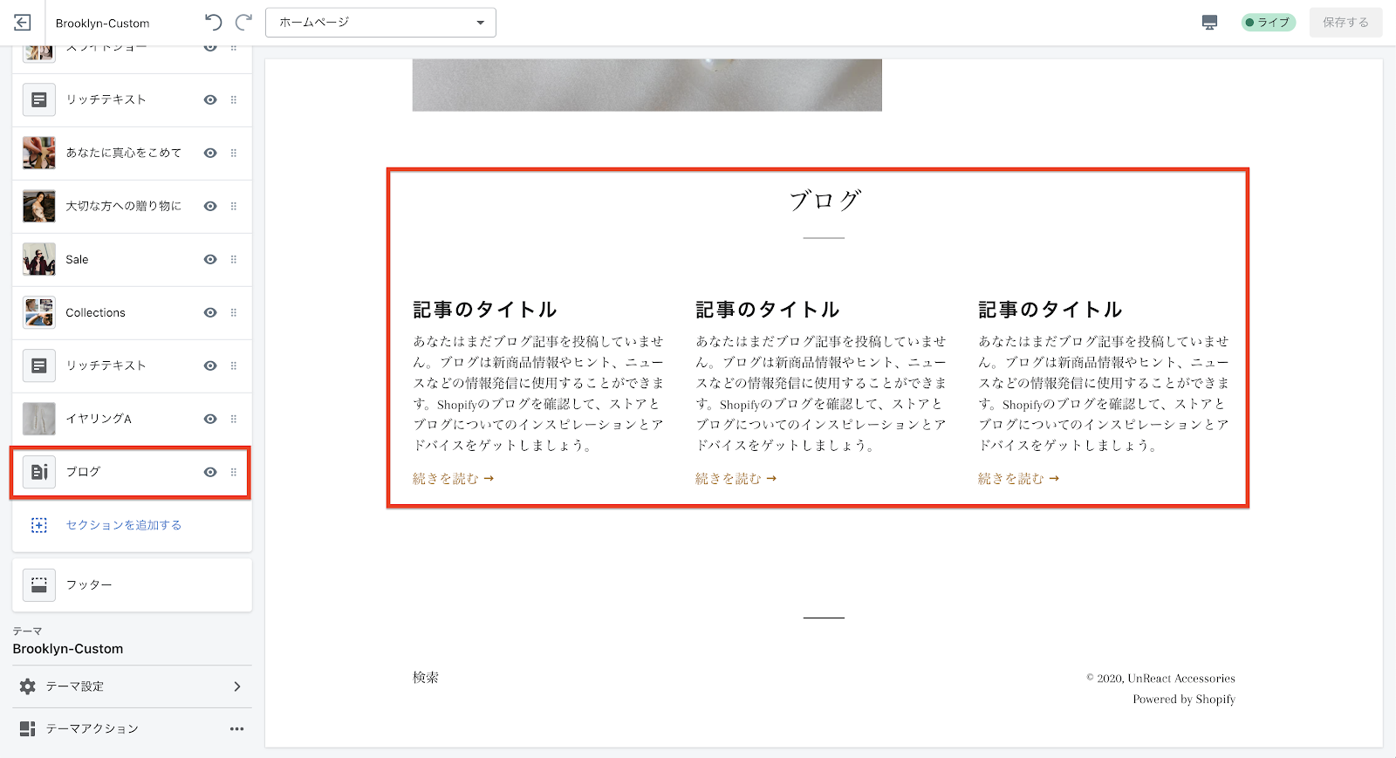The image size is (1396, 758).
Task: Toggle visibility of イヤリングA section
Action: click(x=210, y=419)
